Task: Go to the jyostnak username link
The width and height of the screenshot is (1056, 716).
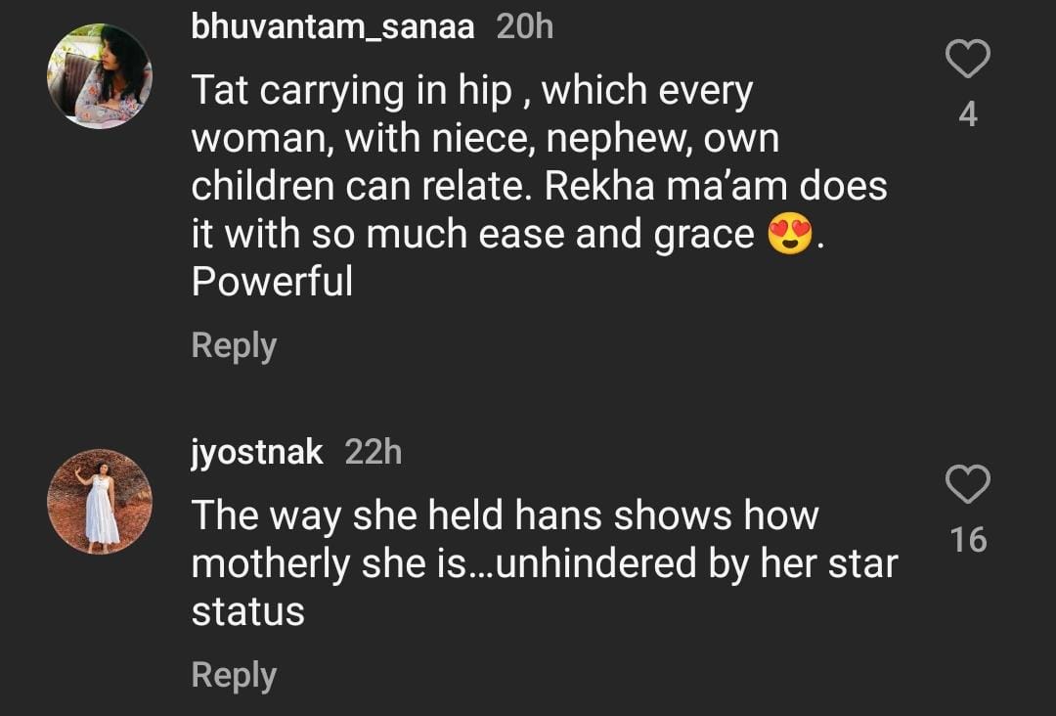Action: point(256,453)
